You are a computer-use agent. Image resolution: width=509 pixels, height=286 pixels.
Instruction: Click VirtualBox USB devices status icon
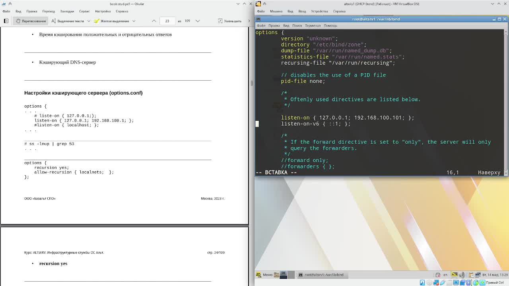pyautogui.click(x=443, y=282)
